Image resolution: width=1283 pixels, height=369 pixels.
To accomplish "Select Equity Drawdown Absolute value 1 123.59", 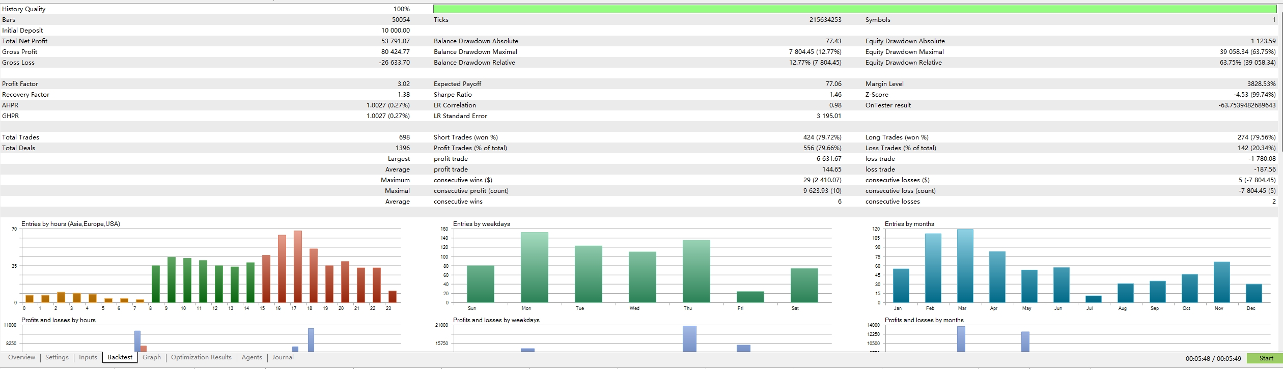I will [x=1264, y=41].
